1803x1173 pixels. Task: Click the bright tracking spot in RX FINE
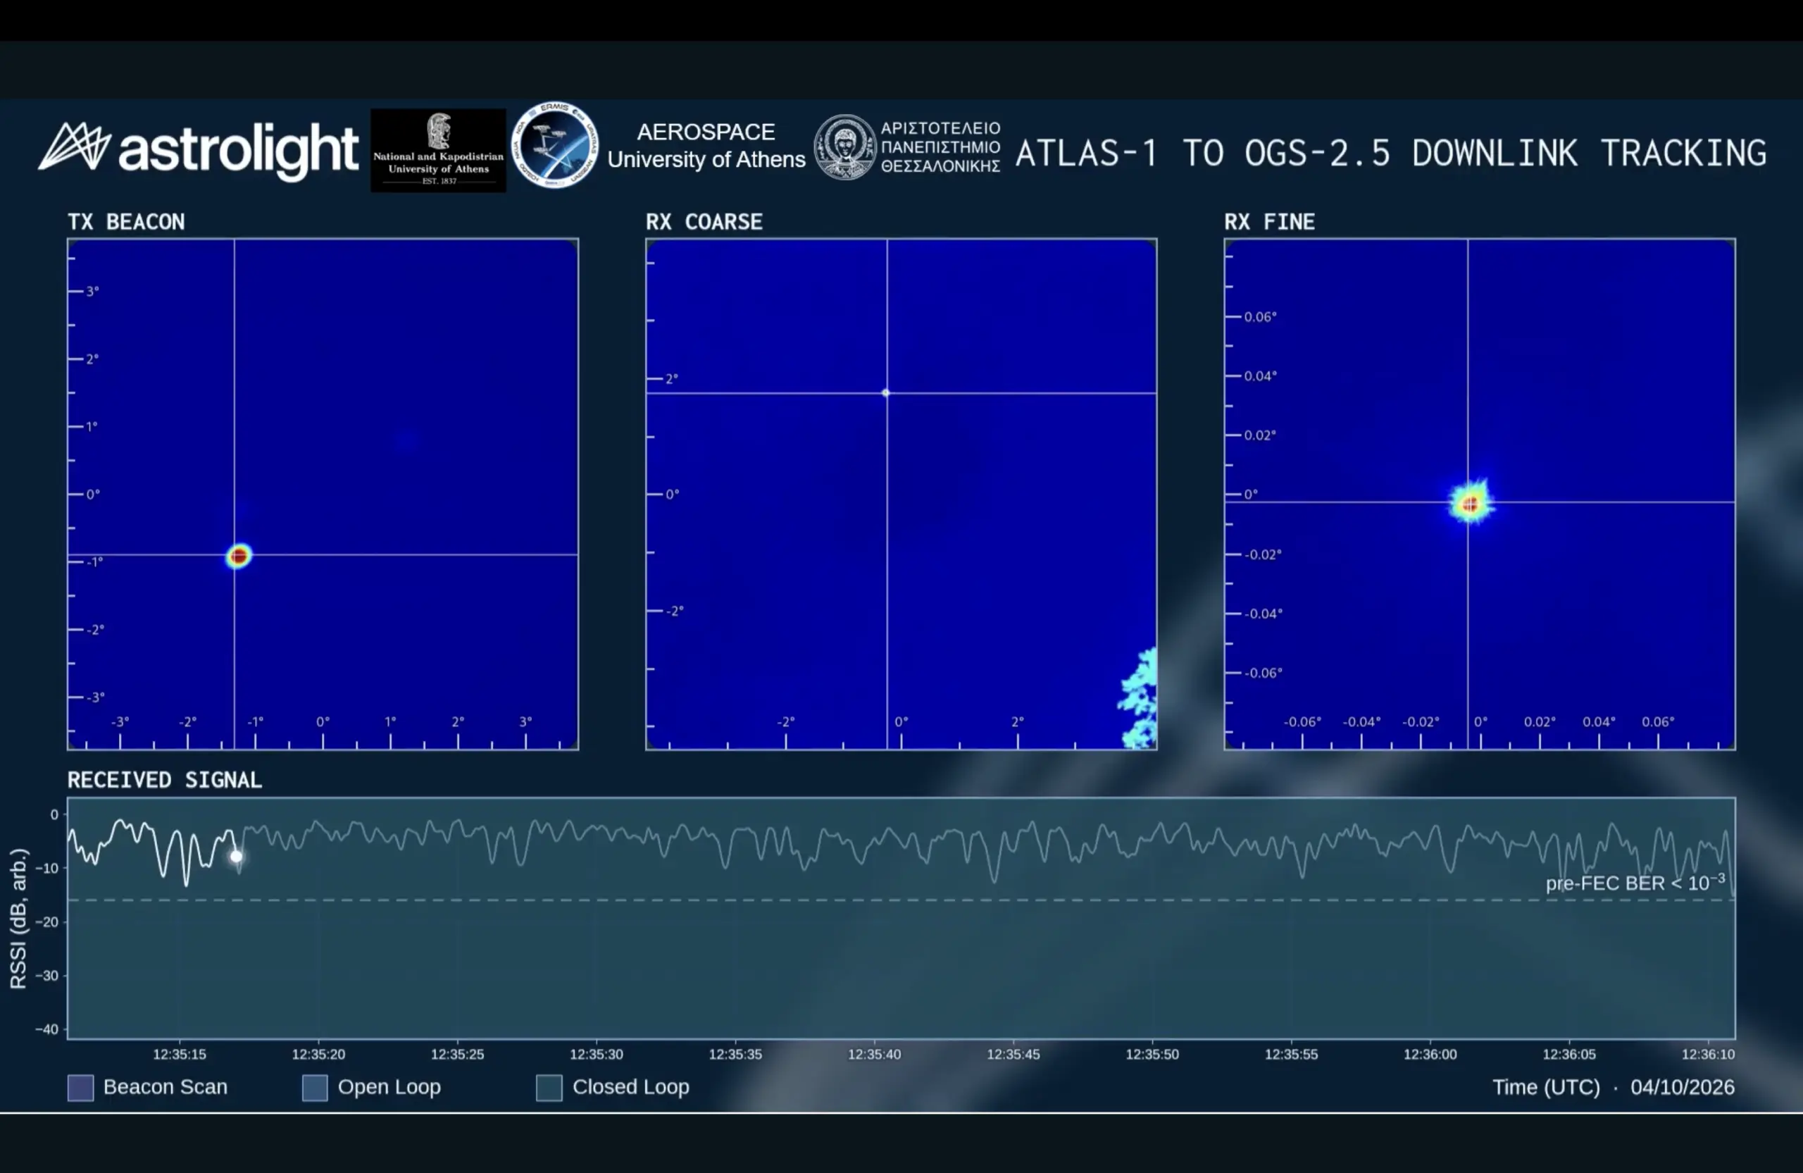(1471, 502)
